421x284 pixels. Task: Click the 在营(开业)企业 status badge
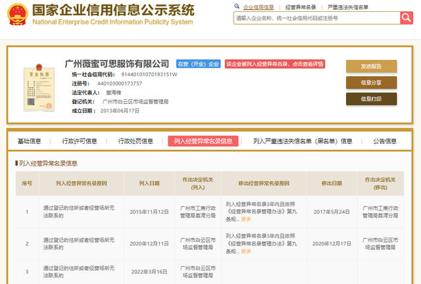[199, 64]
